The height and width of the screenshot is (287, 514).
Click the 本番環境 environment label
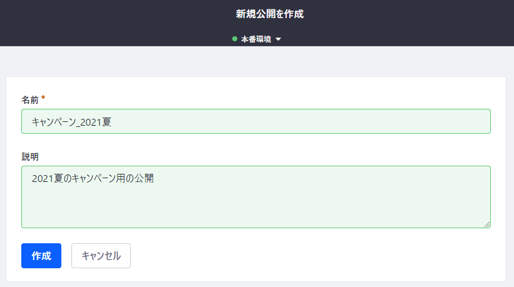coord(256,39)
